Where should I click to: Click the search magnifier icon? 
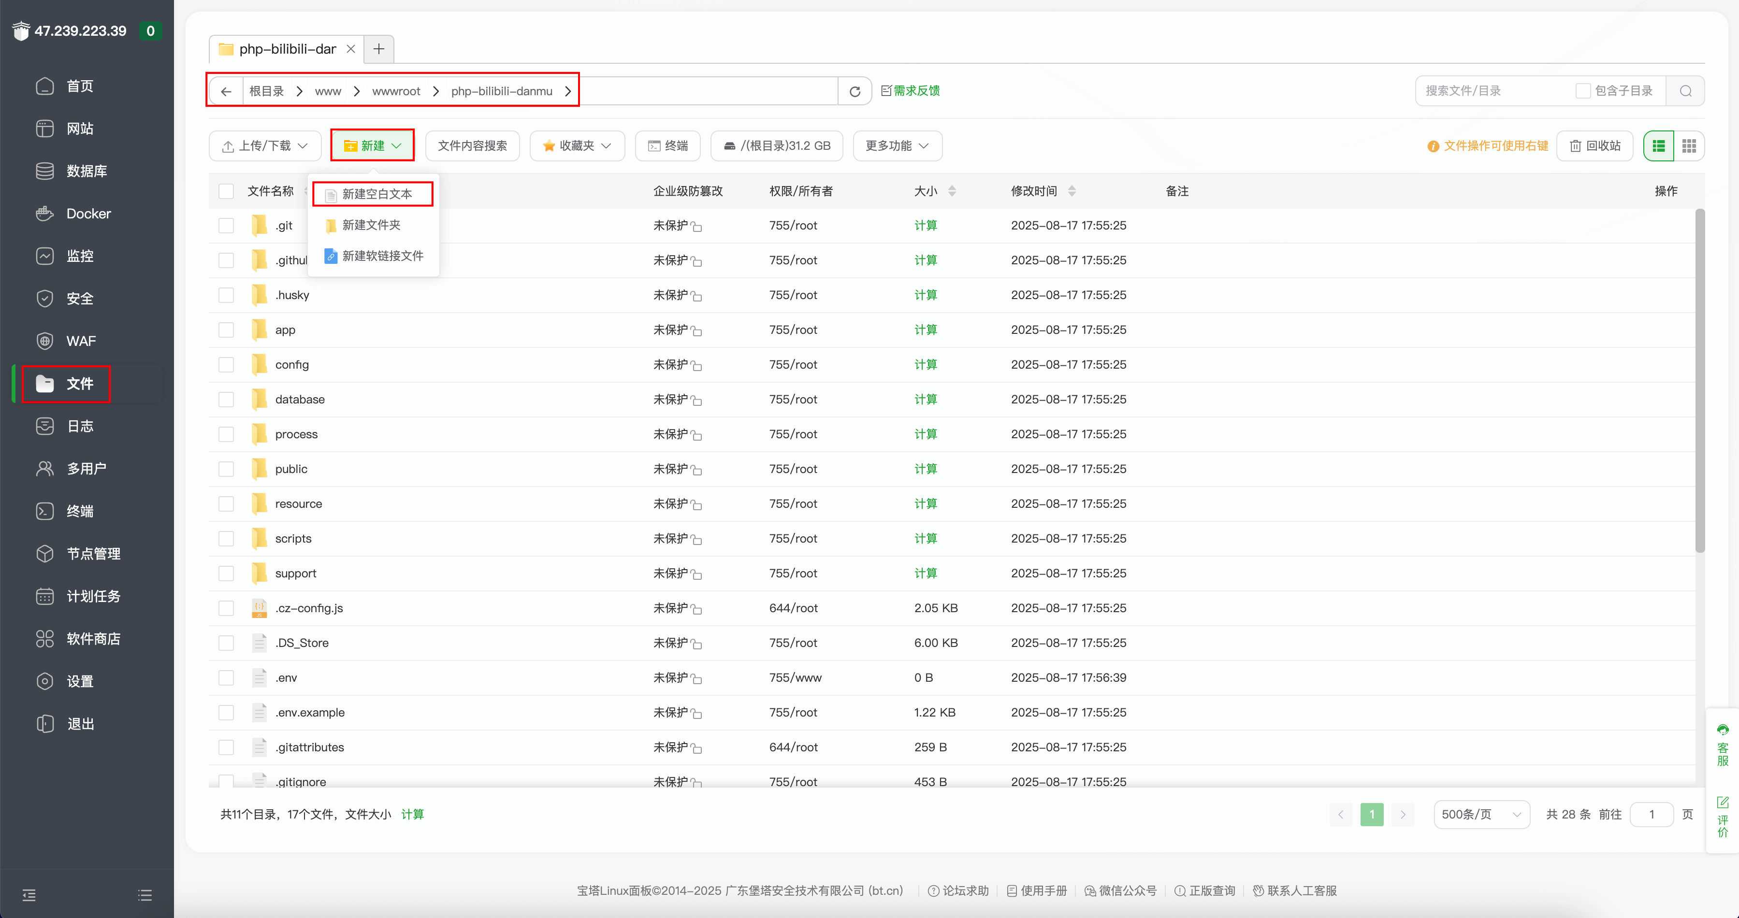(x=1685, y=91)
